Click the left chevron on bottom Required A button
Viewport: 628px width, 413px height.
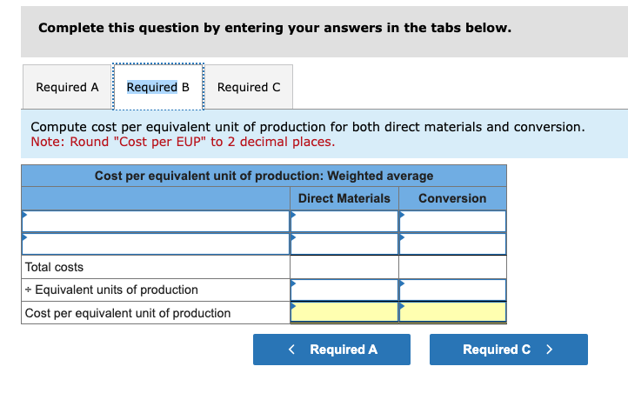click(x=292, y=350)
